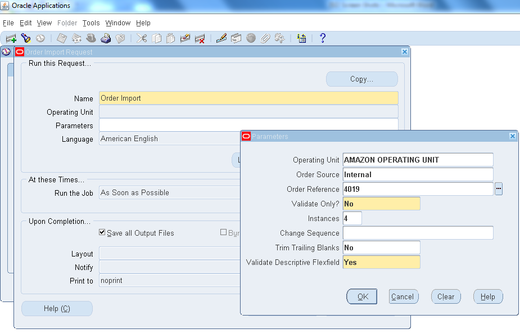Click the Notify field

coord(169,267)
